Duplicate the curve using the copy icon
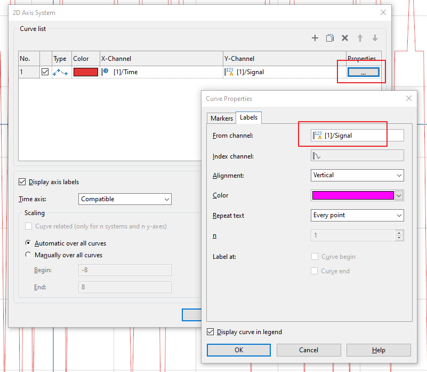This screenshot has width=427, height=372. tap(329, 38)
